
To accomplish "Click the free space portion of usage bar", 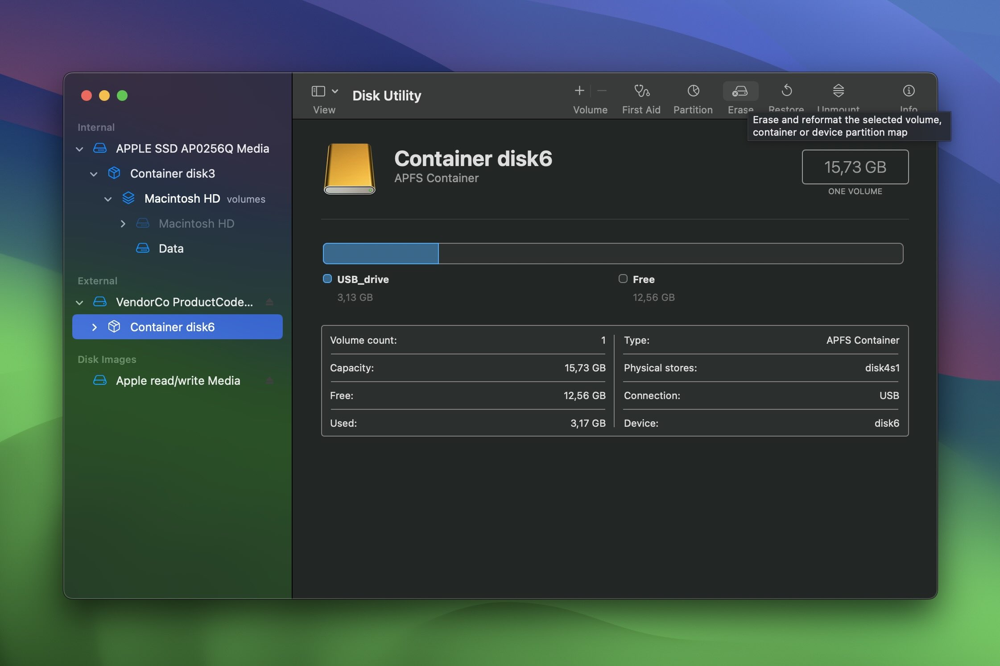I will [x=671, y=254].
